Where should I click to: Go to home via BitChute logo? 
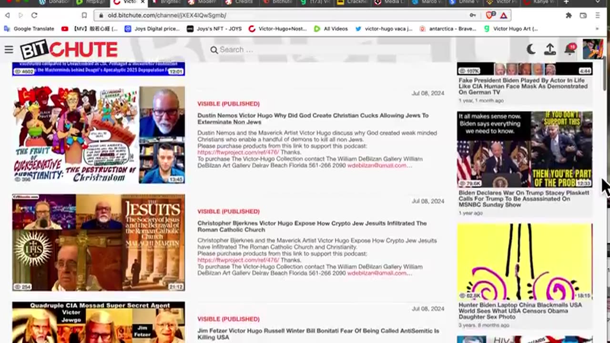click(x=69, y=50)
